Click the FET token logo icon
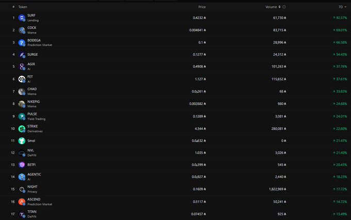 (22, 79)
